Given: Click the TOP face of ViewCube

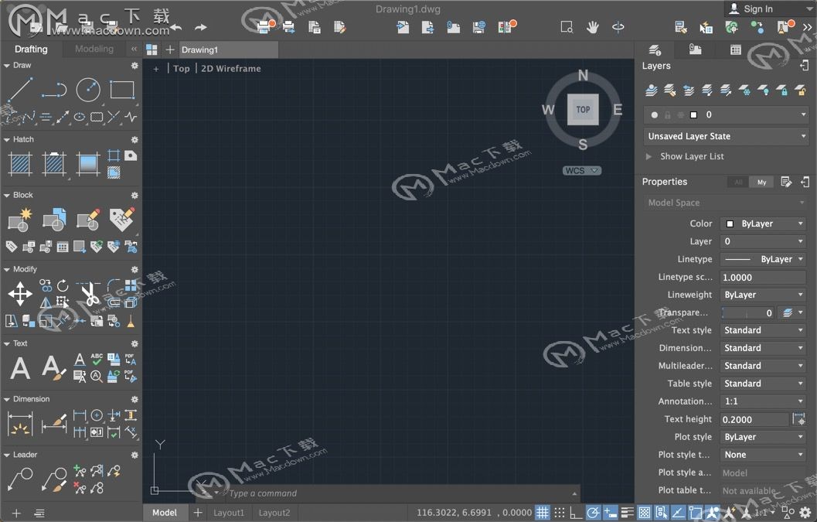Looking at the screenshot, I should 583,110.
